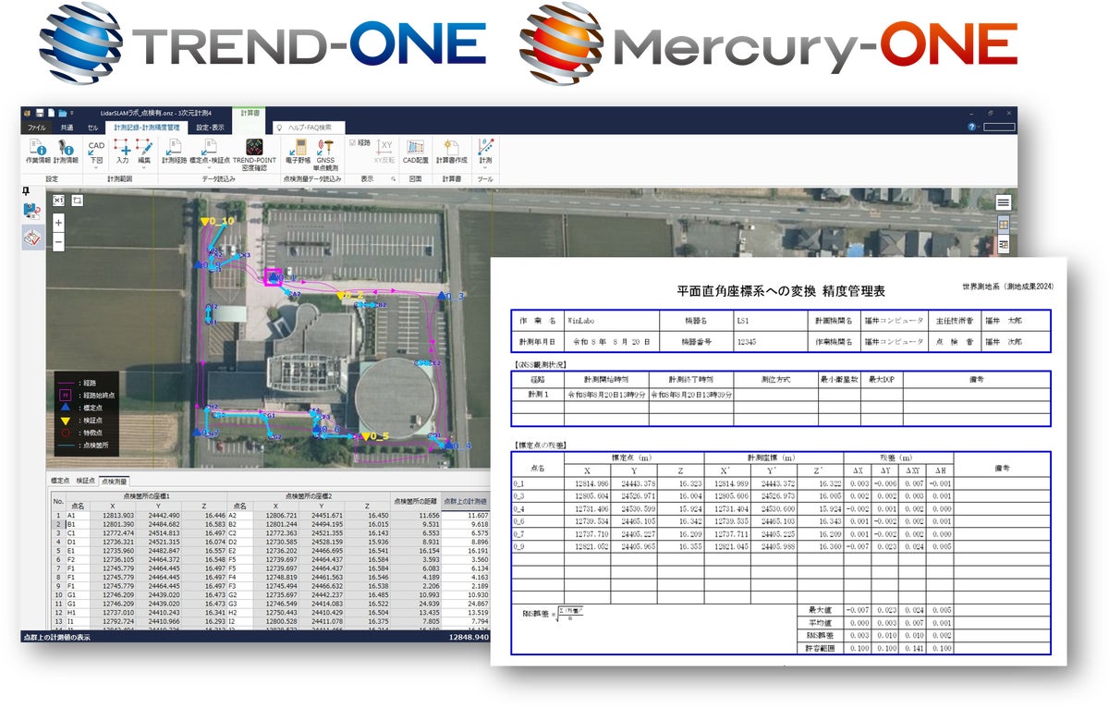Image resolution: width=1109 pixels, height=708 pixels.
Task: Select 計測記録・計測精度管理 ribbon tab
Action: coord(147,128)
